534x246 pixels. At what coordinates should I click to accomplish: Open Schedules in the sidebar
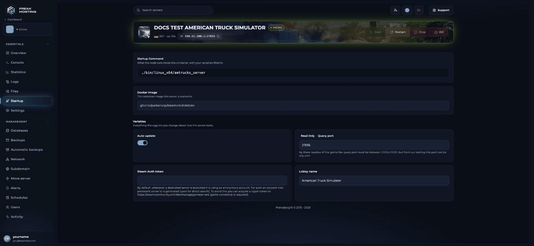click(x=27, y=198)
